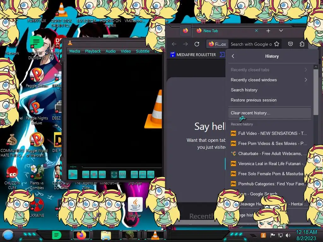Click VLC's next media button
Viewport: 323px width, 242px height.
point(102,175)
